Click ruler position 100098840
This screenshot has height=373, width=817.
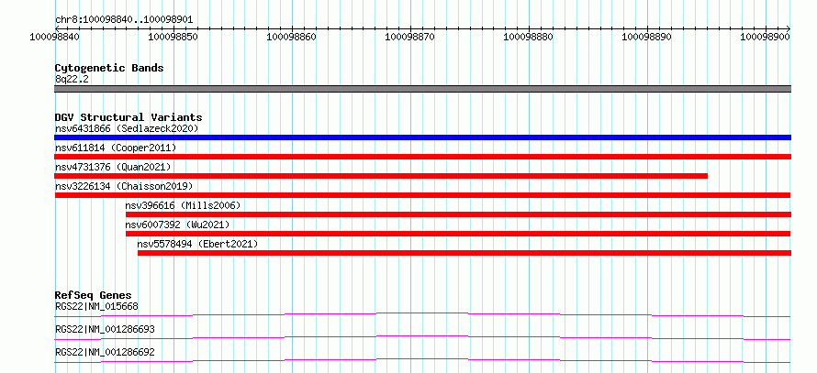(x=54, y=37)
